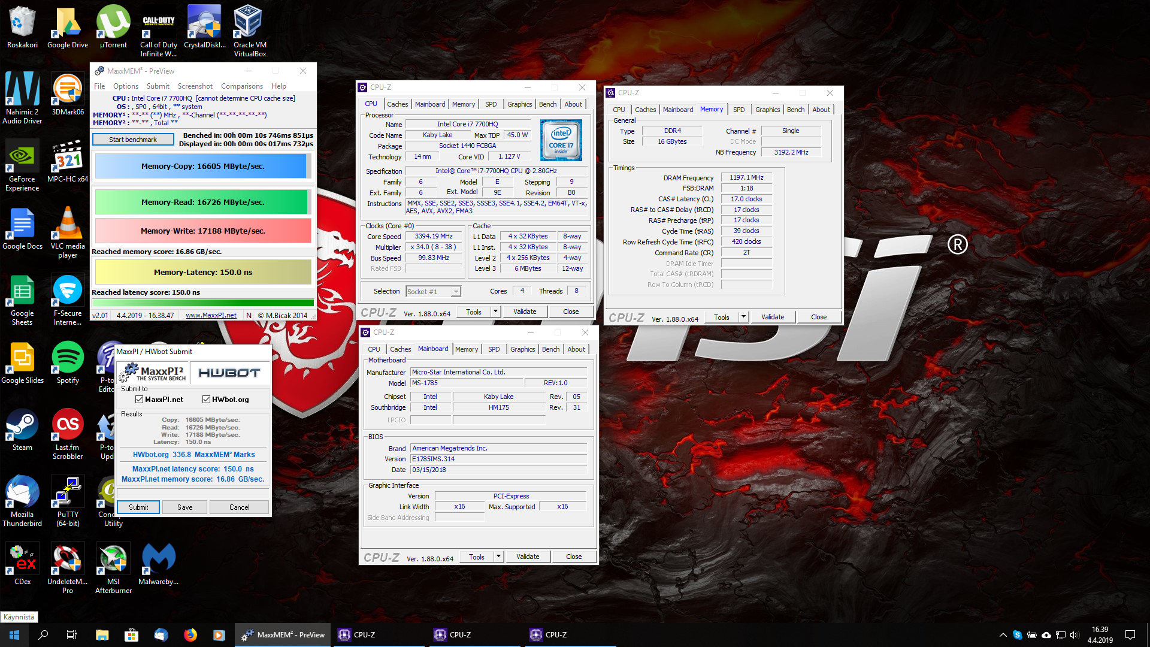This screenshot has height=647, width=1150.
Task: Open Google Slides desktop icon
Action: pyautogui.click(x=22, y=363)
